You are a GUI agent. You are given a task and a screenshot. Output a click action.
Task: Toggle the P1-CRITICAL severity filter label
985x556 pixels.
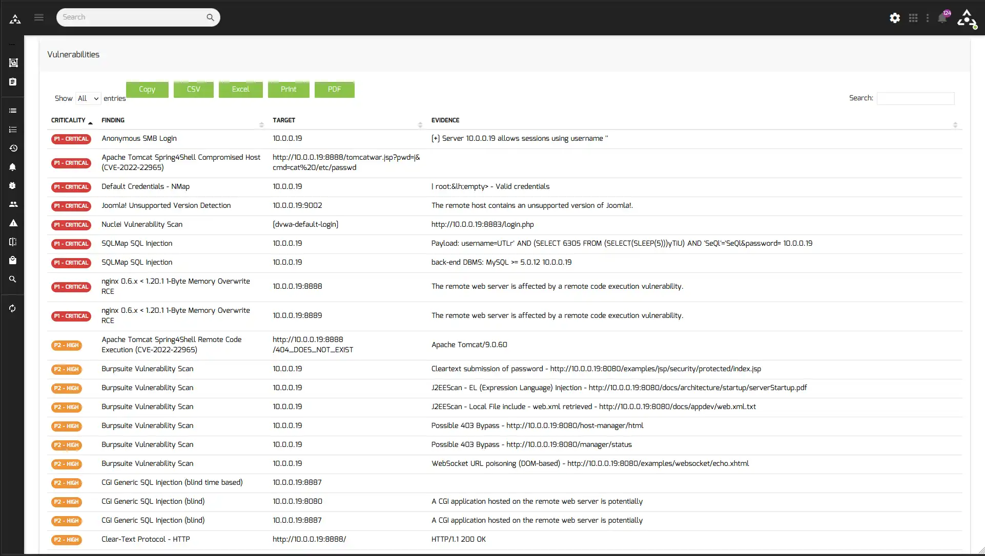(x=70, y=138)
